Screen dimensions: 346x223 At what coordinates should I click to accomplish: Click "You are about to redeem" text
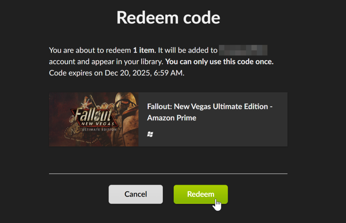[x=90, y=51]
